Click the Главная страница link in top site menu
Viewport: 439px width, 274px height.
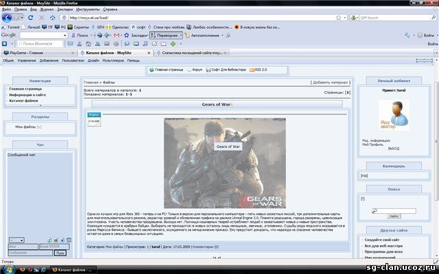(x=166, y=70)
